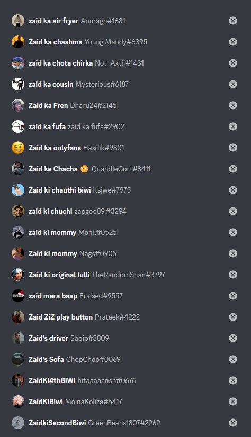Screen dimensions: 251x437
Task: Remove itsjwe#7975 from the list
Action: 233,190
